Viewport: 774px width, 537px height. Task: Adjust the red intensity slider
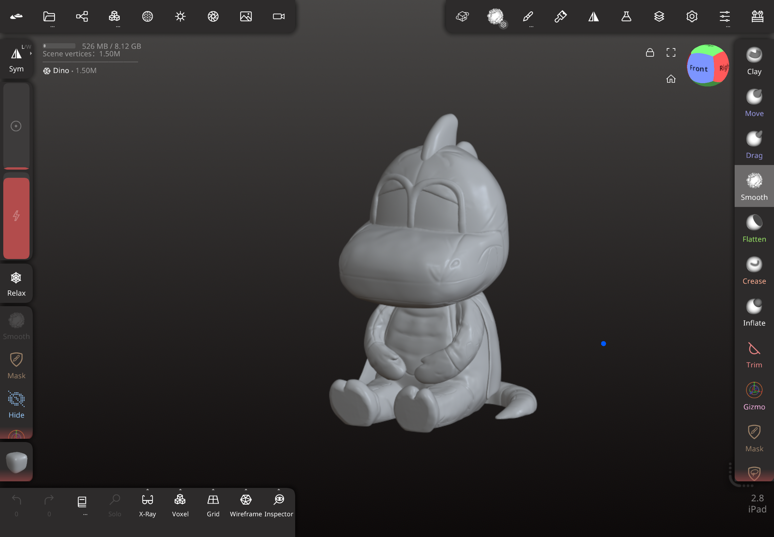pos(16,218)
